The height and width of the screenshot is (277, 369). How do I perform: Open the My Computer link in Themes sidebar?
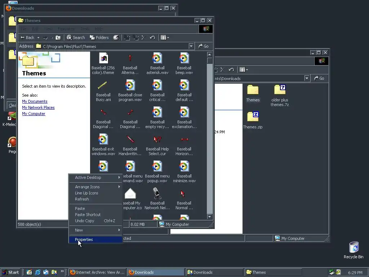[34, 114]
